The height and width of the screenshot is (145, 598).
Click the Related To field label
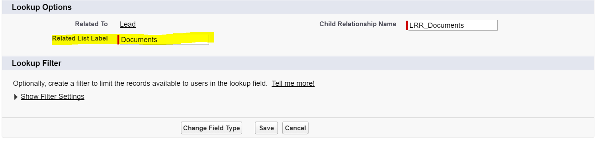91,24
